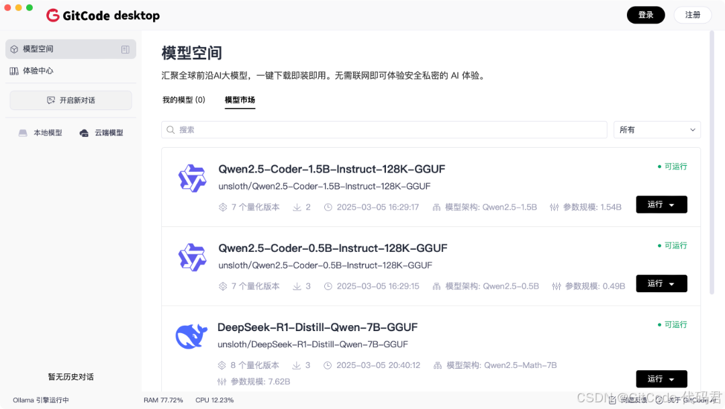Click the RAM 77.72% status

click(x=163, y=400)
